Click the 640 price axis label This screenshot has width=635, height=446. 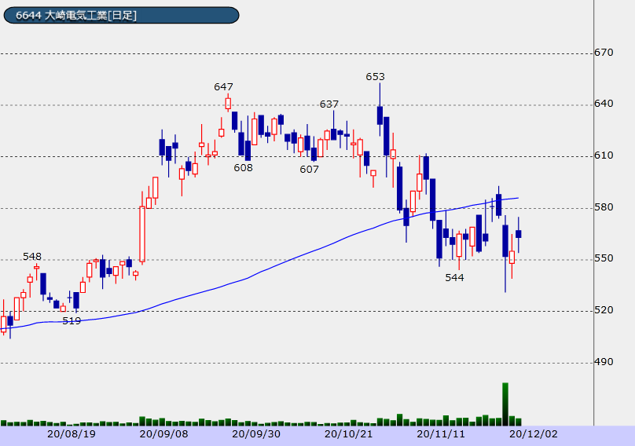pyautogui.click(x=604, y=104)
